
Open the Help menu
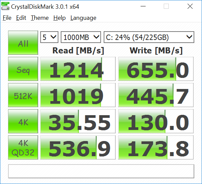(59, 18)
